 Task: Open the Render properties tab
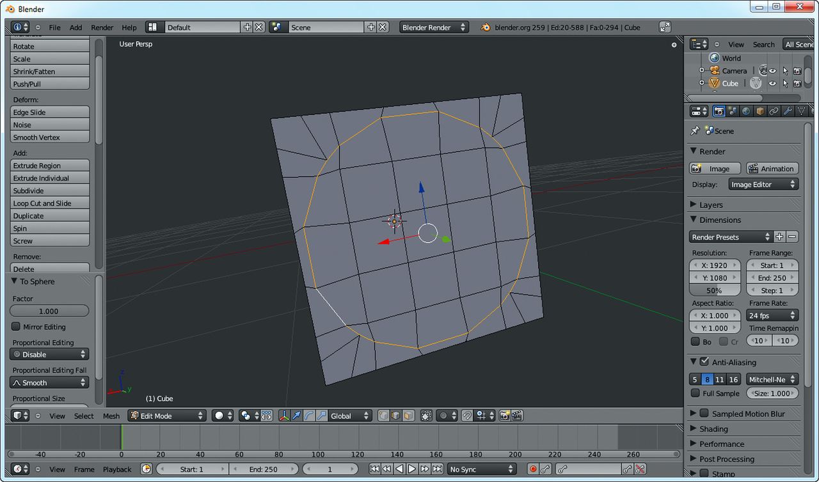[719, 111]
